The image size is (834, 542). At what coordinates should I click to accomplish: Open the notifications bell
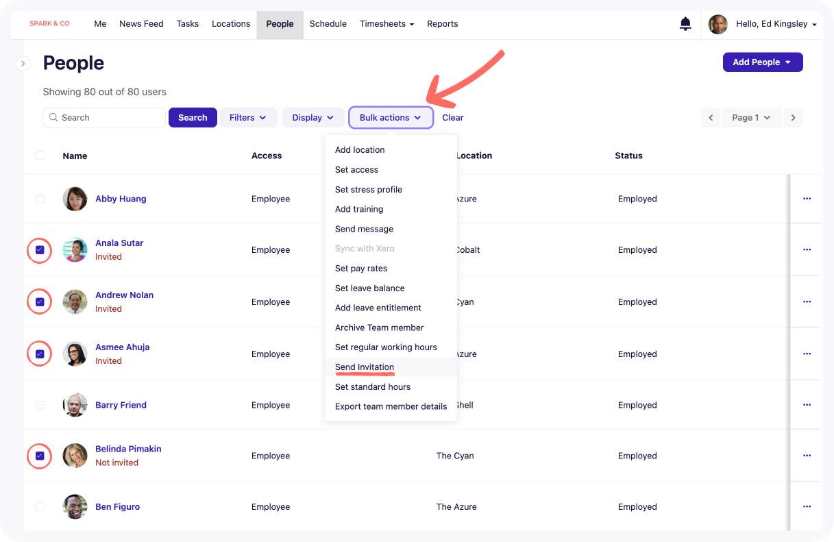point(685,24)
